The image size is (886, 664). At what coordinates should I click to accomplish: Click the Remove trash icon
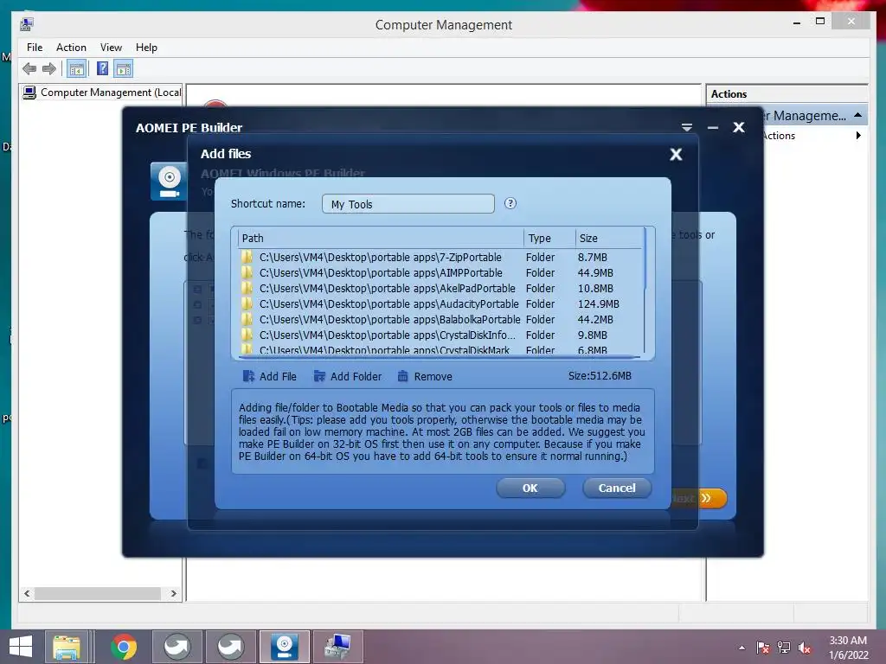(x=402, y=376)
